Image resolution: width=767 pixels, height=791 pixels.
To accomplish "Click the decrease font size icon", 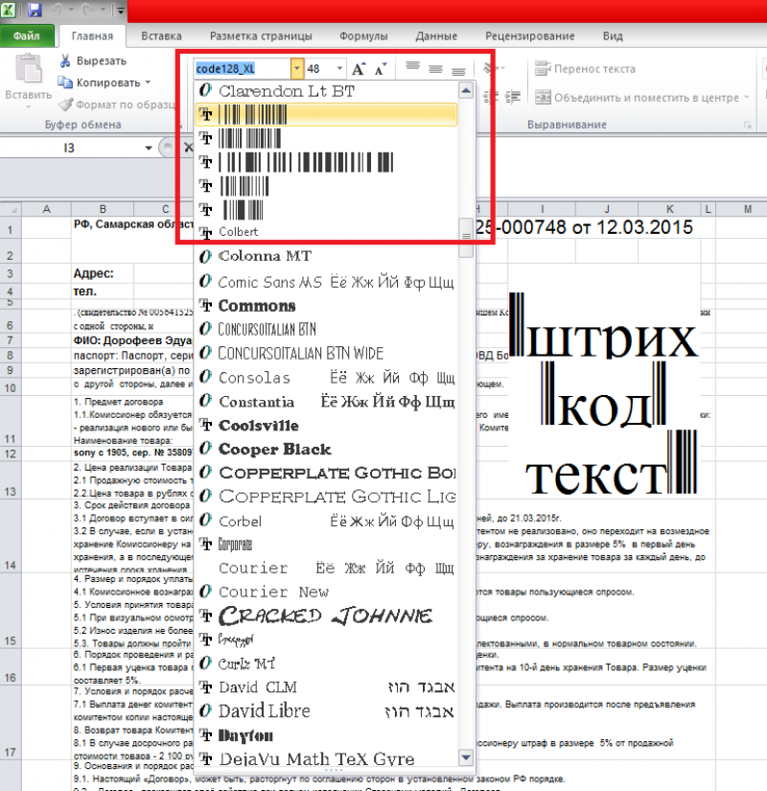I will (x=381, y=69).
